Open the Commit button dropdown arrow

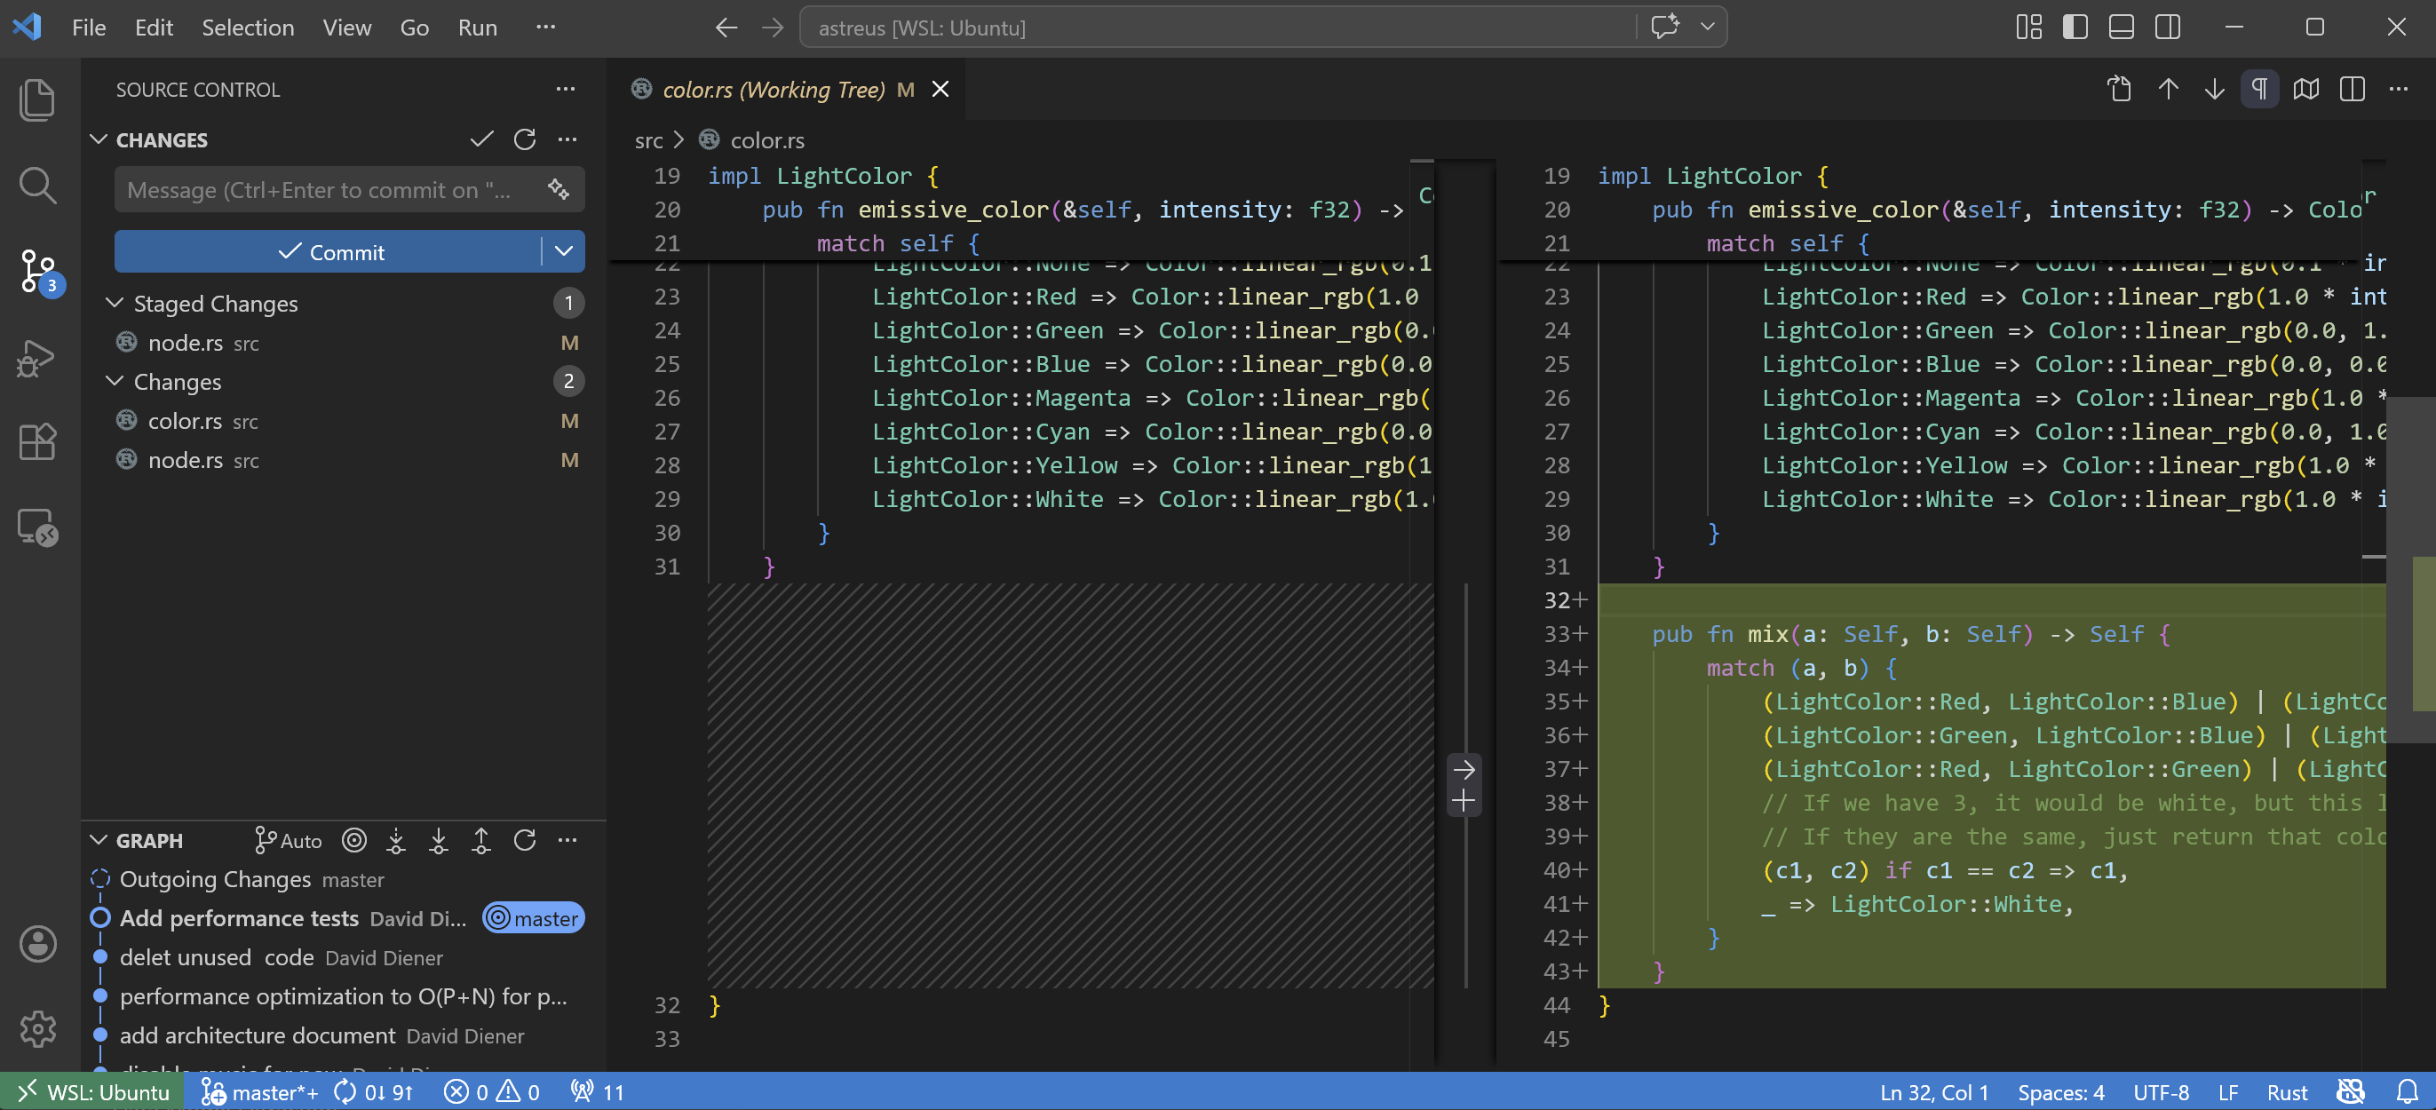(564, 251)
